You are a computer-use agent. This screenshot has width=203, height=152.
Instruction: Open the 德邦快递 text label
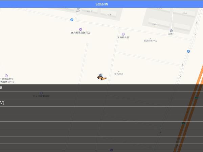[119, 74]
